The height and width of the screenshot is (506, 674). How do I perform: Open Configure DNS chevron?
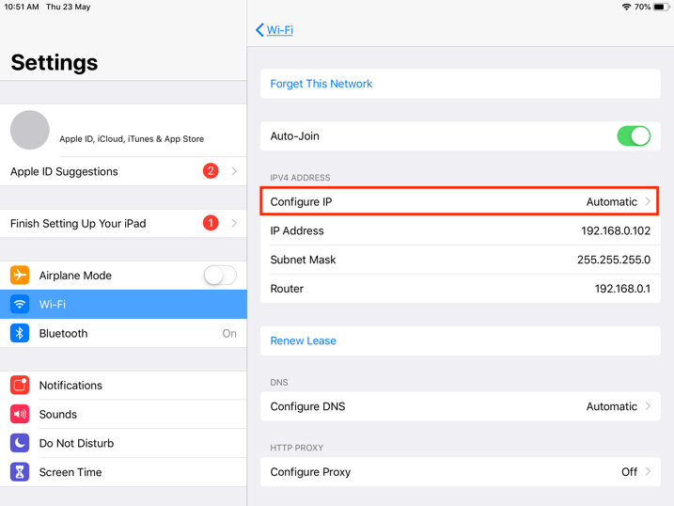648,406
